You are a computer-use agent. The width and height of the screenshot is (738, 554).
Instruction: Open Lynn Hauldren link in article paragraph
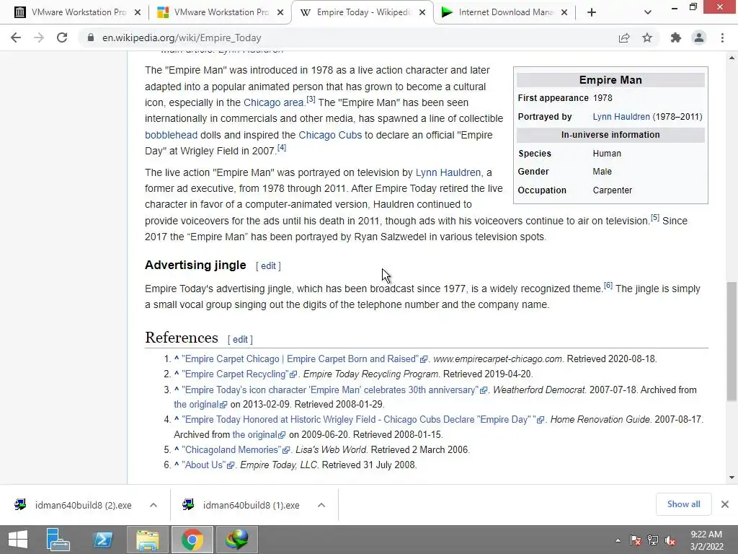pos(448,172)
